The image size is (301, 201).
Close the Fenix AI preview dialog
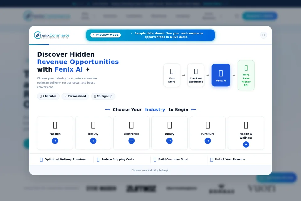pyautogui.click(x=264, y=35)
